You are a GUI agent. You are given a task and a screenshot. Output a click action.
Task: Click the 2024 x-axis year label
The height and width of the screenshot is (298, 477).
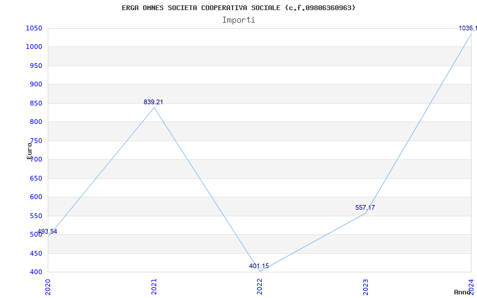[471, 287]
